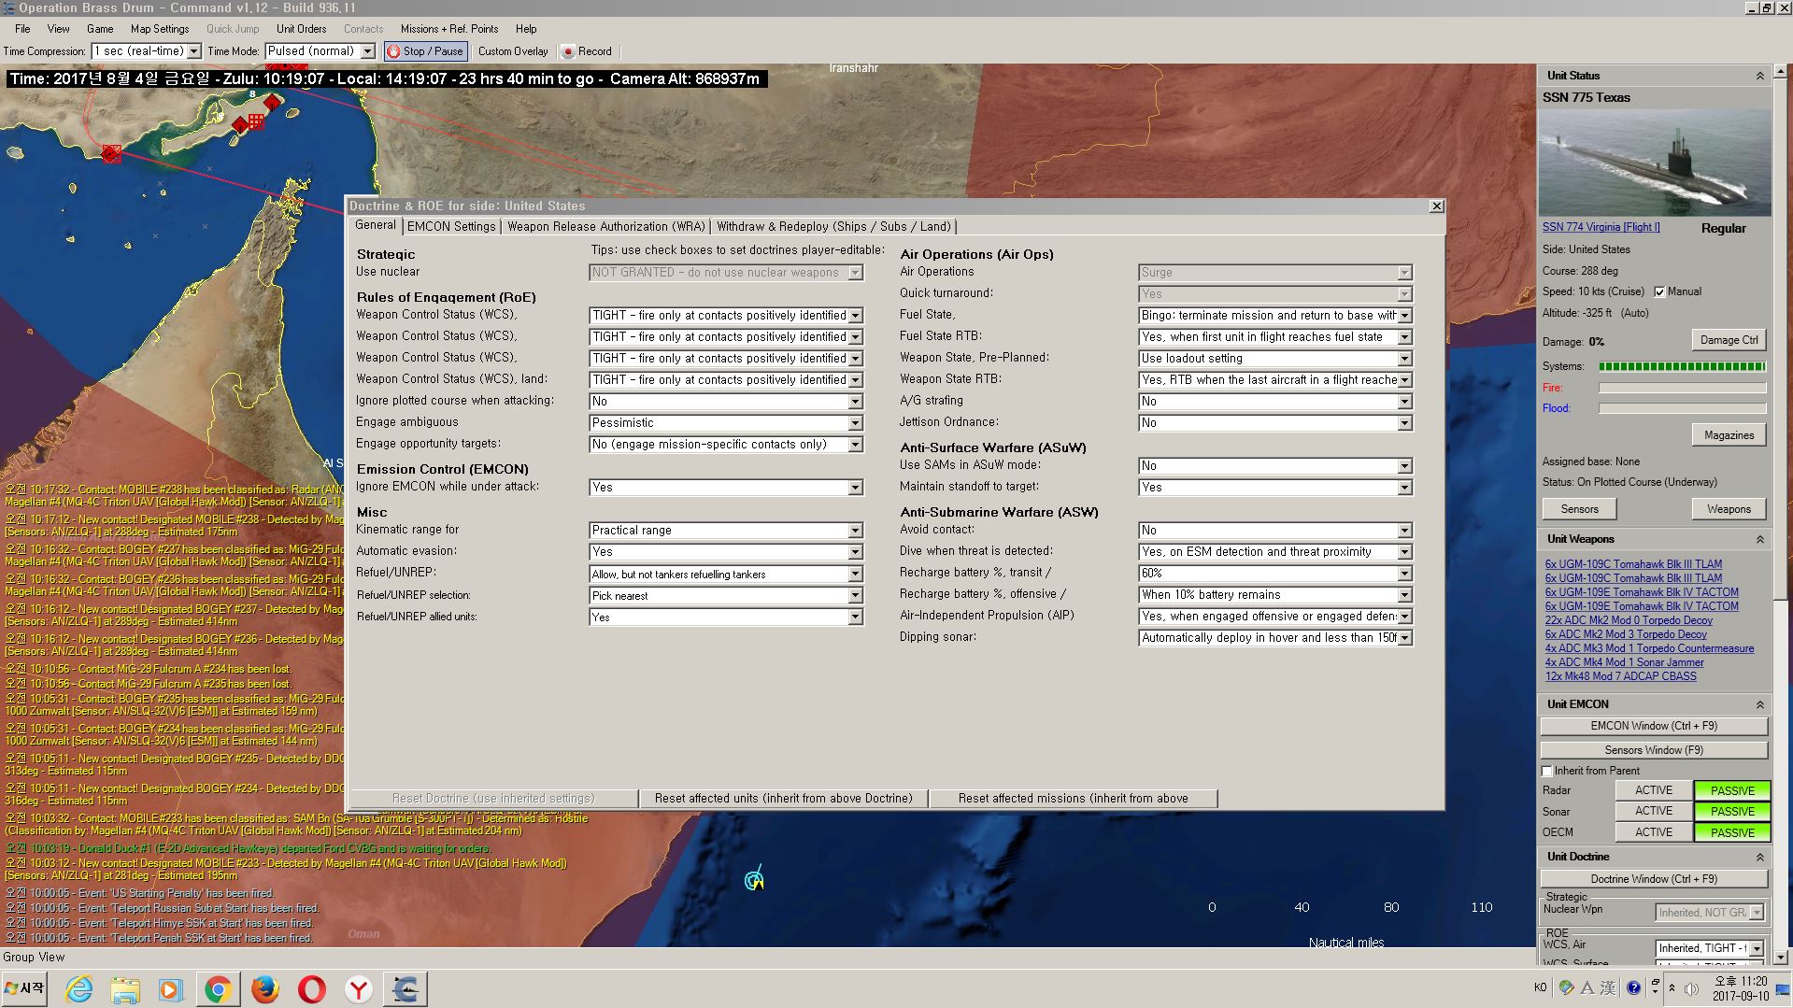
Task: Collapse the Unit Weapons panel
Action: point(1759,540)
